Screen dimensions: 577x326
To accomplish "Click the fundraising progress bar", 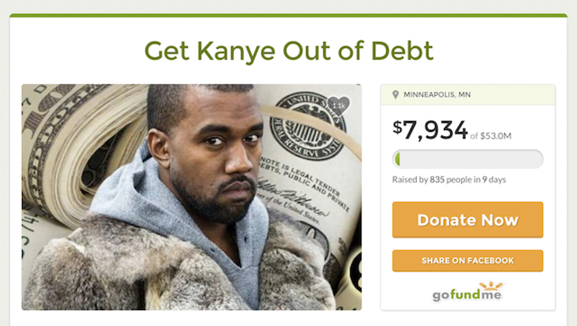I will click(x=467, y=159).
